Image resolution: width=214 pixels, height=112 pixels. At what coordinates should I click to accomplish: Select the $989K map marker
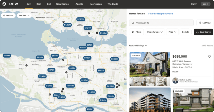87,58
